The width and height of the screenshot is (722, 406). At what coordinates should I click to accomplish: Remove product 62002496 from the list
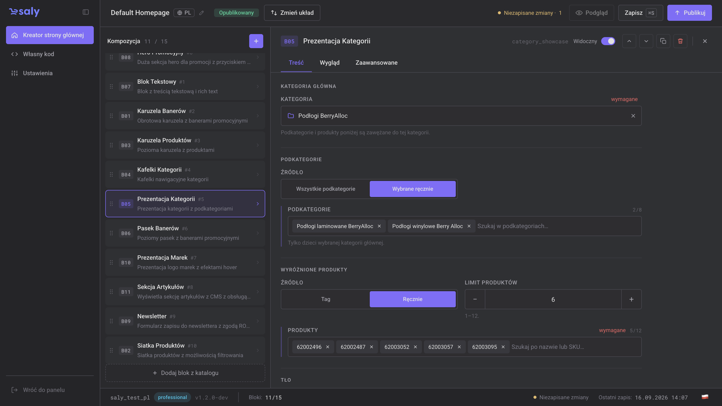point(328,347)
